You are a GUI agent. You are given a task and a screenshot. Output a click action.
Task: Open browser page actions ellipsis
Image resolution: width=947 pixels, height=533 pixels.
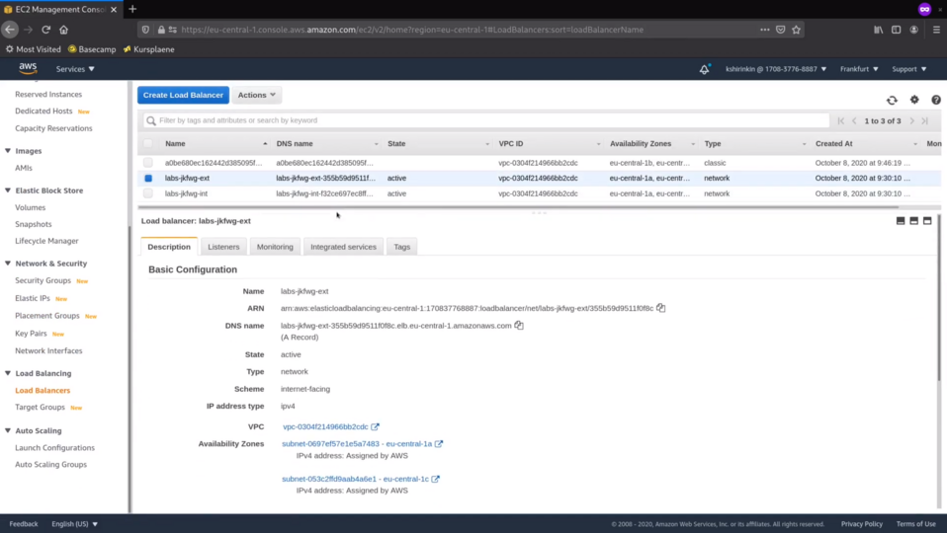[x=764, y=30]
